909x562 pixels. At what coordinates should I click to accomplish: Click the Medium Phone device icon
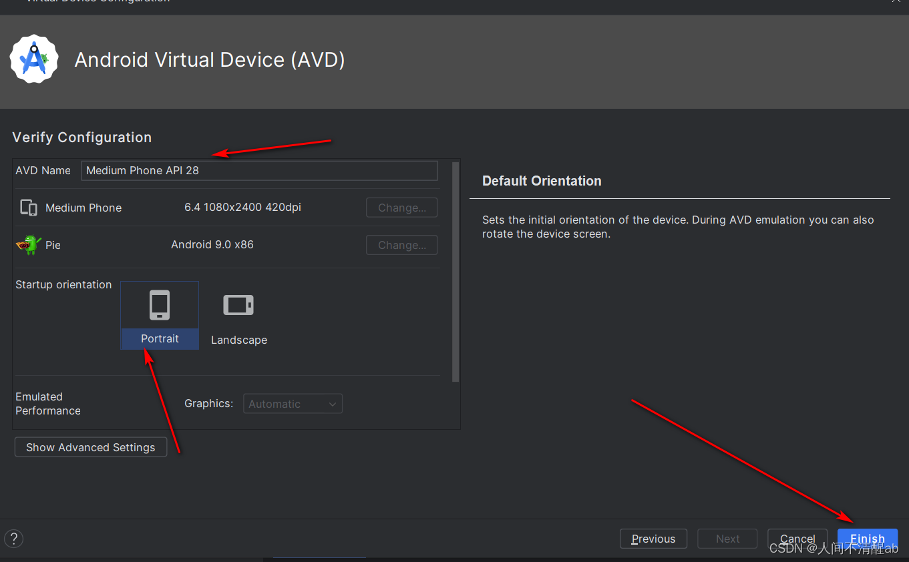pos(28,207)
